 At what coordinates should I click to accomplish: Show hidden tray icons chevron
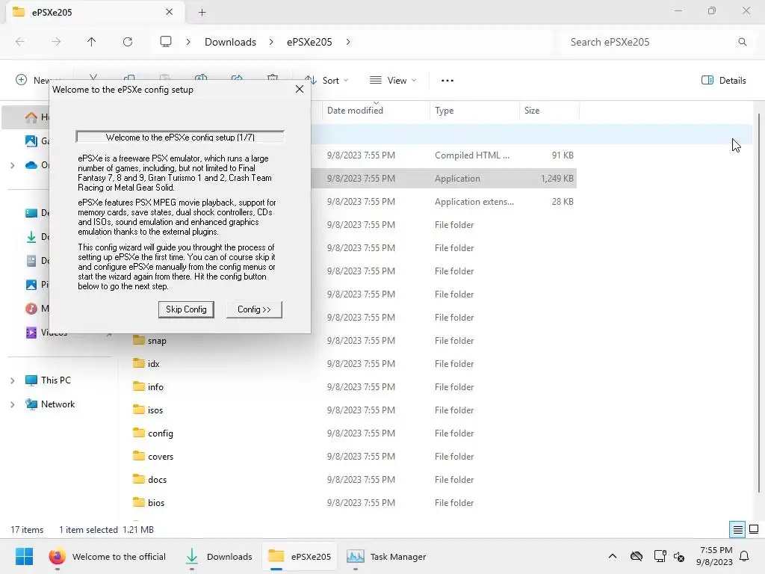click(x=613, y=556)
